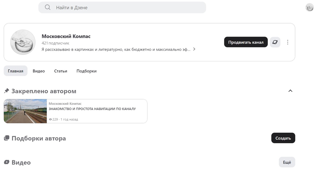Screen dimensions: 316x169
Task: Click the "Видео" section heading
Action: 21,163
